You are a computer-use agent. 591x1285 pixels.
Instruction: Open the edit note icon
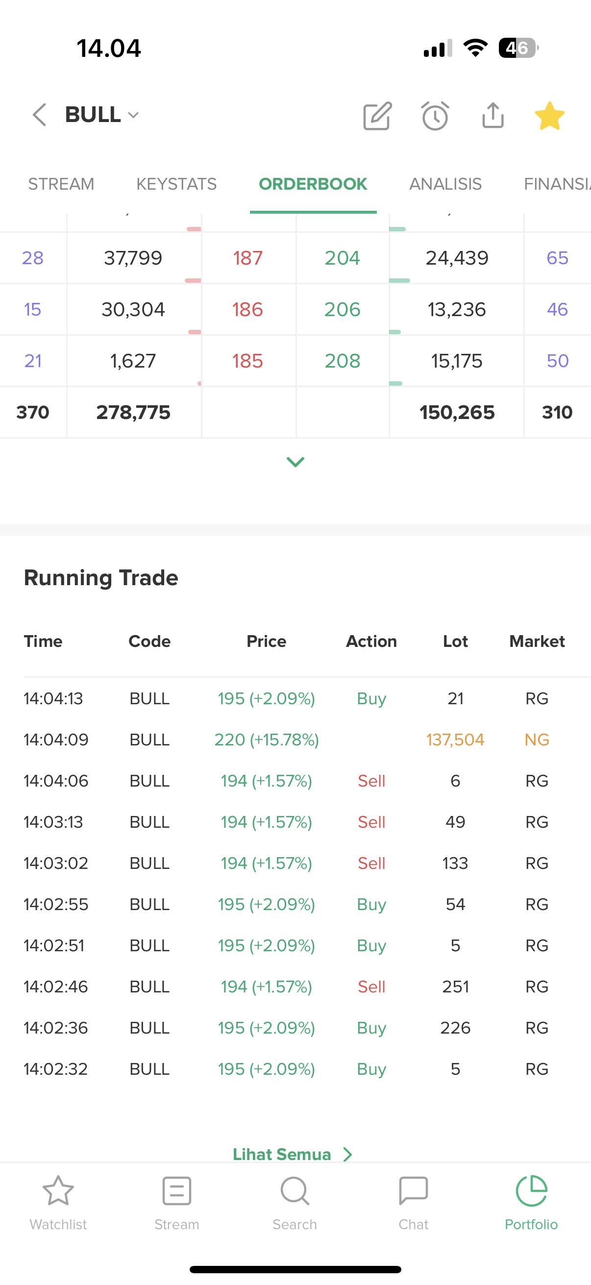(377, 116)
